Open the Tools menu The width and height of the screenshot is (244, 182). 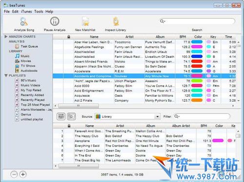coord(39,12)
